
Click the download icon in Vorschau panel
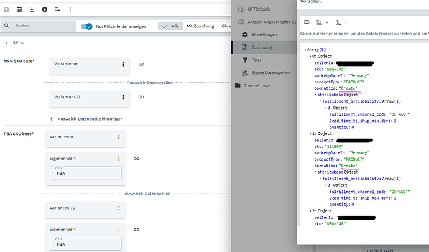307,22
